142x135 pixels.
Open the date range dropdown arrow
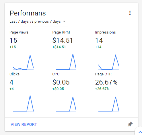64,21
